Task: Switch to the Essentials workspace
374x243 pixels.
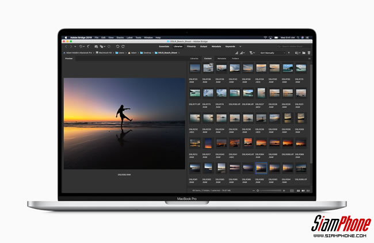Action: click(x=164, y=47)
